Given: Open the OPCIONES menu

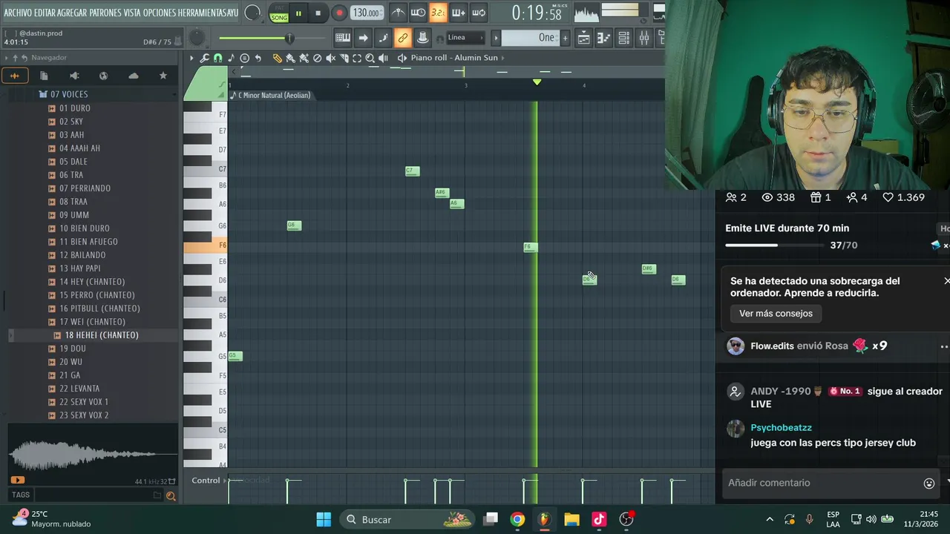Looking at the screenshot, I should (160, 13).
